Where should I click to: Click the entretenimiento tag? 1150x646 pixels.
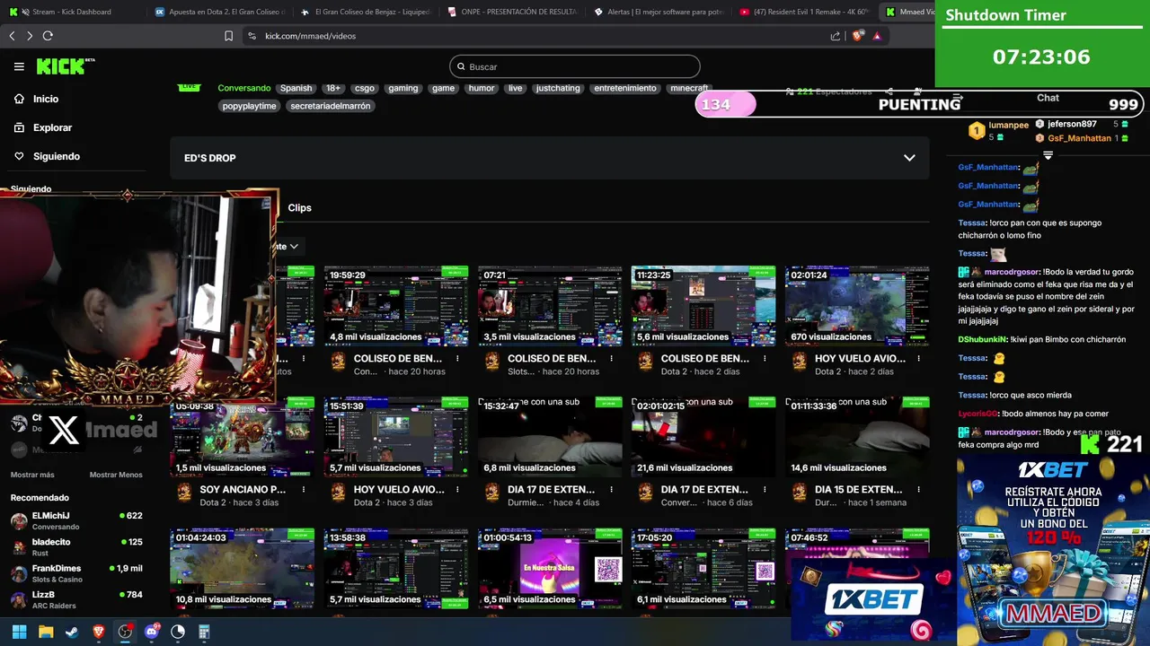pyautogui.click(x=624, y=88)
